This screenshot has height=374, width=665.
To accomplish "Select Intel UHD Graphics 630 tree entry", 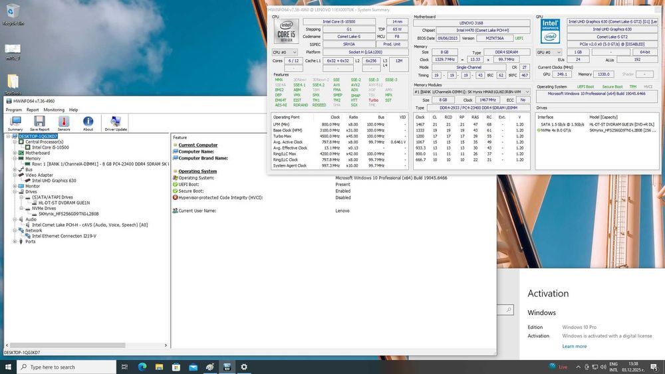I will coord(54,181).
